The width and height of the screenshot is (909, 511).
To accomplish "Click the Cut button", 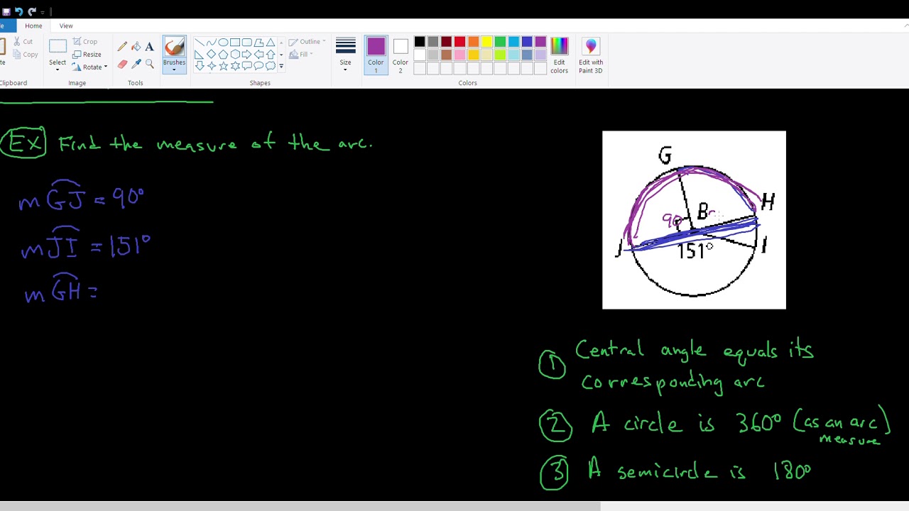I will tap(23, 42).
